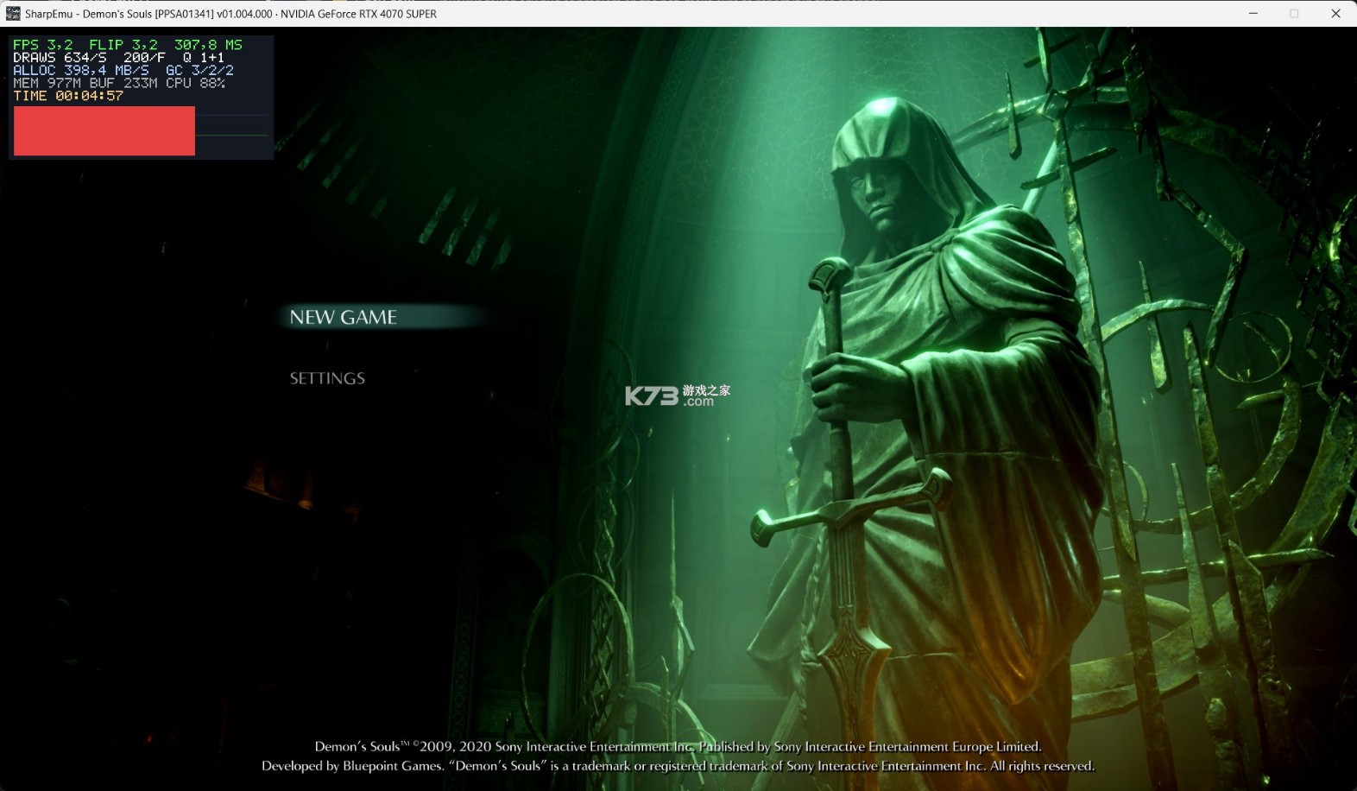Click the red frame-time graph bar
The image size is (1357, 791).
tap(104, 131)
